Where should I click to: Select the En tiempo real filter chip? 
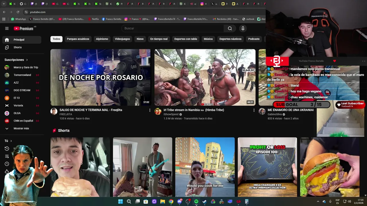pos(159,39)
